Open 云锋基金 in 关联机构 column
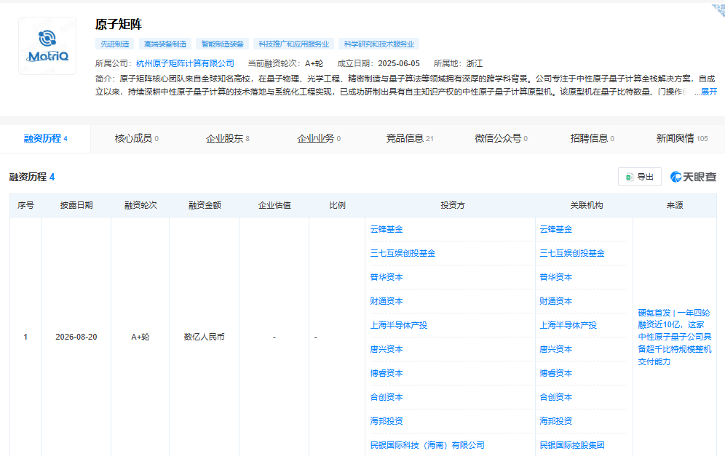The image size is (725, 456). point(556,229)
